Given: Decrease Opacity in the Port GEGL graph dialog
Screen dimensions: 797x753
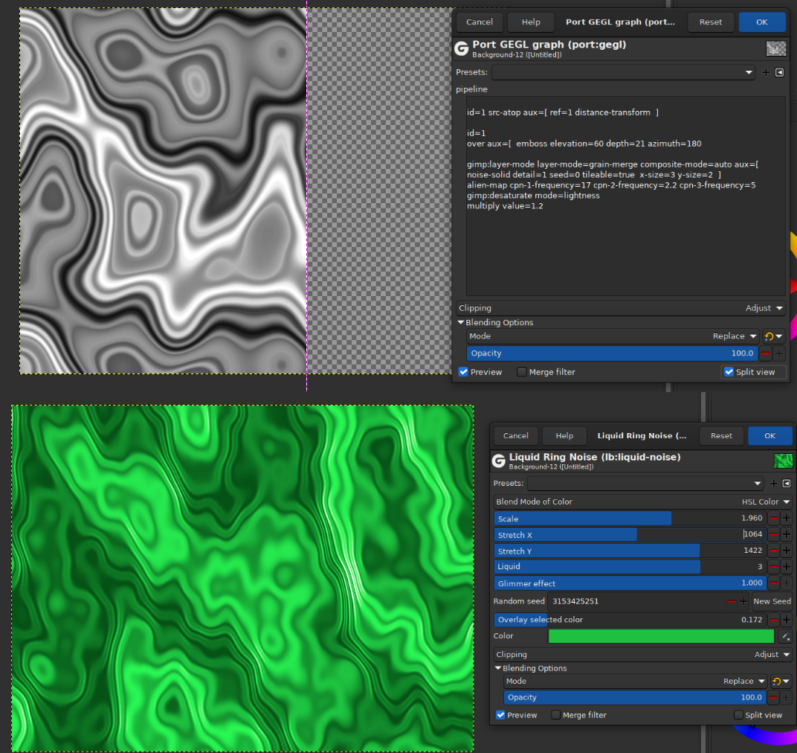Looking at the screenshot, I should point(766,353).
